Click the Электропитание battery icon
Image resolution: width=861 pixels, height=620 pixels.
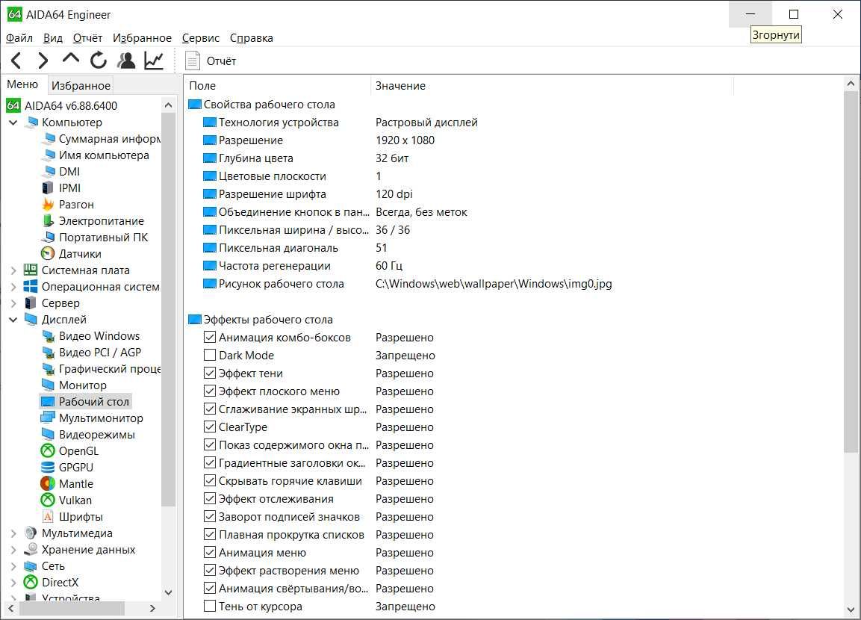[x=49, y=221]
